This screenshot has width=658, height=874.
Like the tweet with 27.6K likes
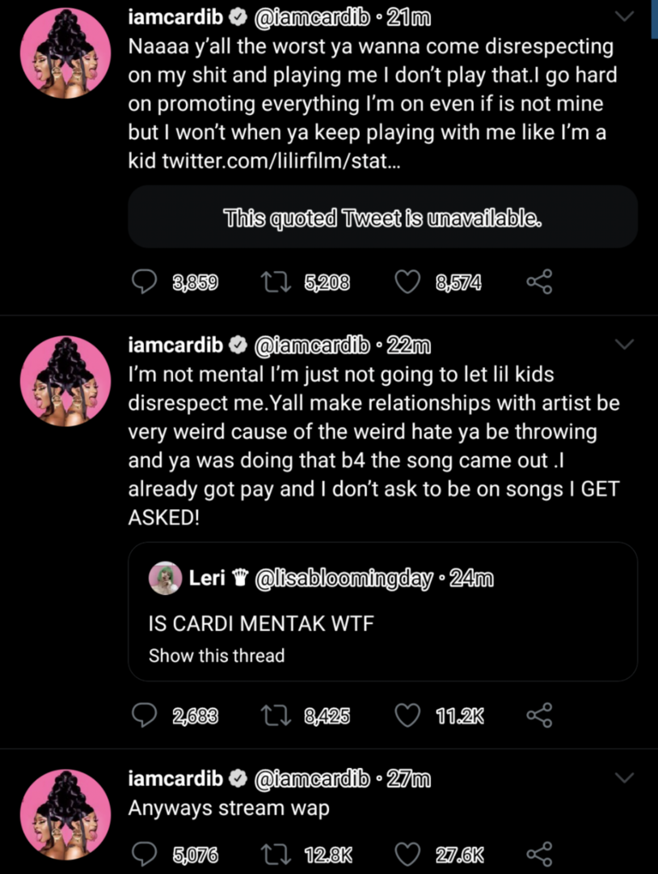click(x=407, y=854)
